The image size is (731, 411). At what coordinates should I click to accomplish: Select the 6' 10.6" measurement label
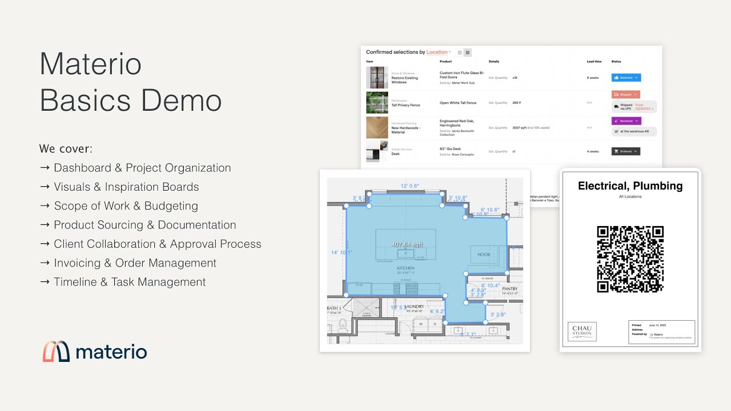click(x=490, y=209)
